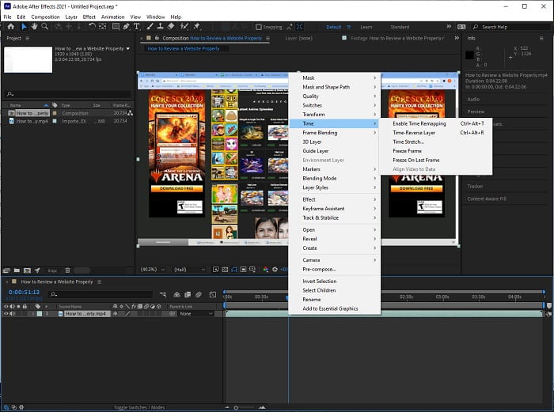Switch to the Standard workspace

[400, 27]
